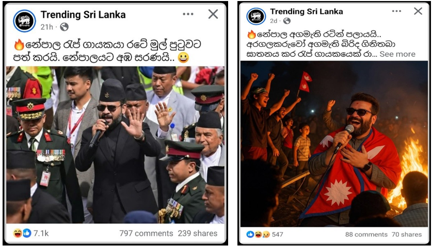Click the globe privacy icon beside 2d
The width and height of the screenshot is (432, 246).
287,21
